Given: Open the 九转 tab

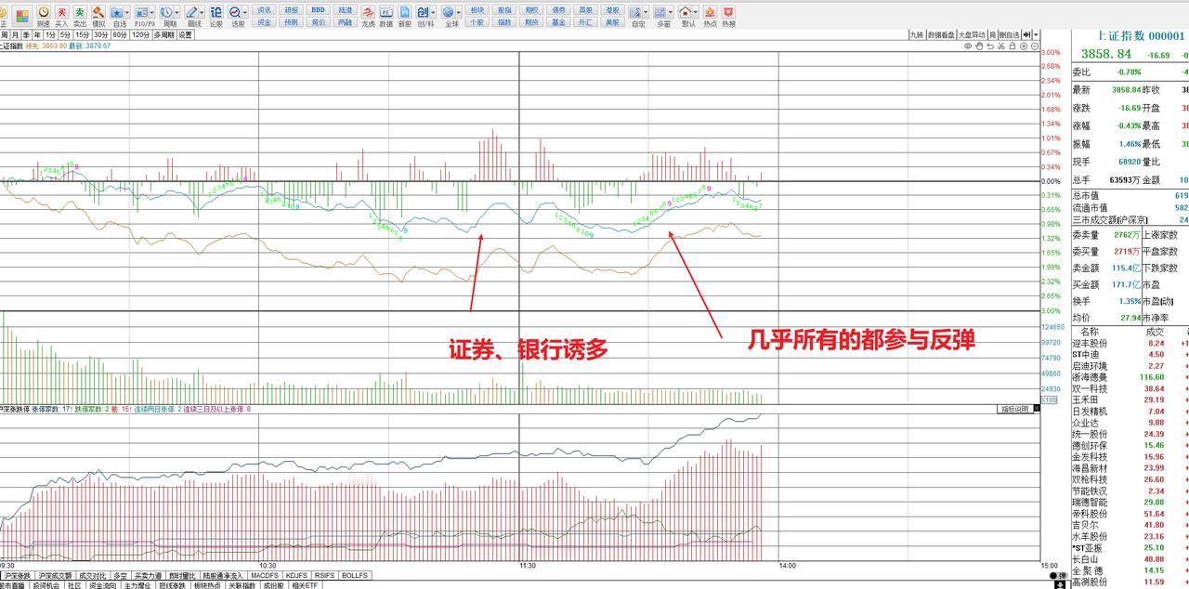Looking at the screenshot, I should (x=917, y=34).
